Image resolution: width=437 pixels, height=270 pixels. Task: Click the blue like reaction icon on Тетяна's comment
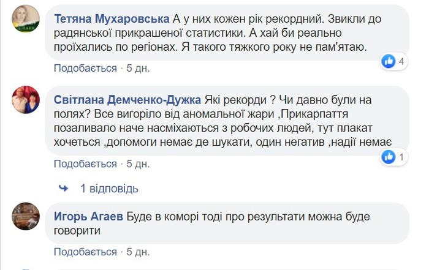[x=389, y=61]
